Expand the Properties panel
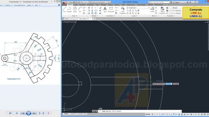Image resolution: width=209 pixels, height=117 pixels. pyautogui.click(x=171, y=16)
